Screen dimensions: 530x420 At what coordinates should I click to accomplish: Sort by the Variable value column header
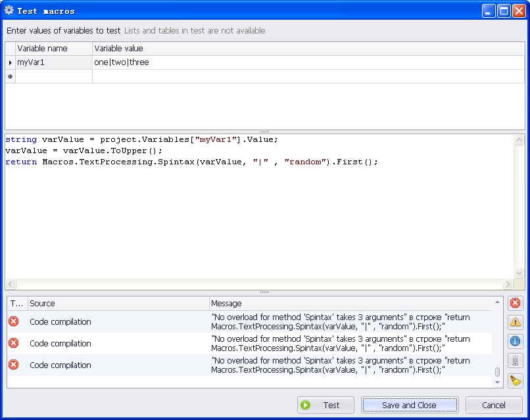(308, 49)
